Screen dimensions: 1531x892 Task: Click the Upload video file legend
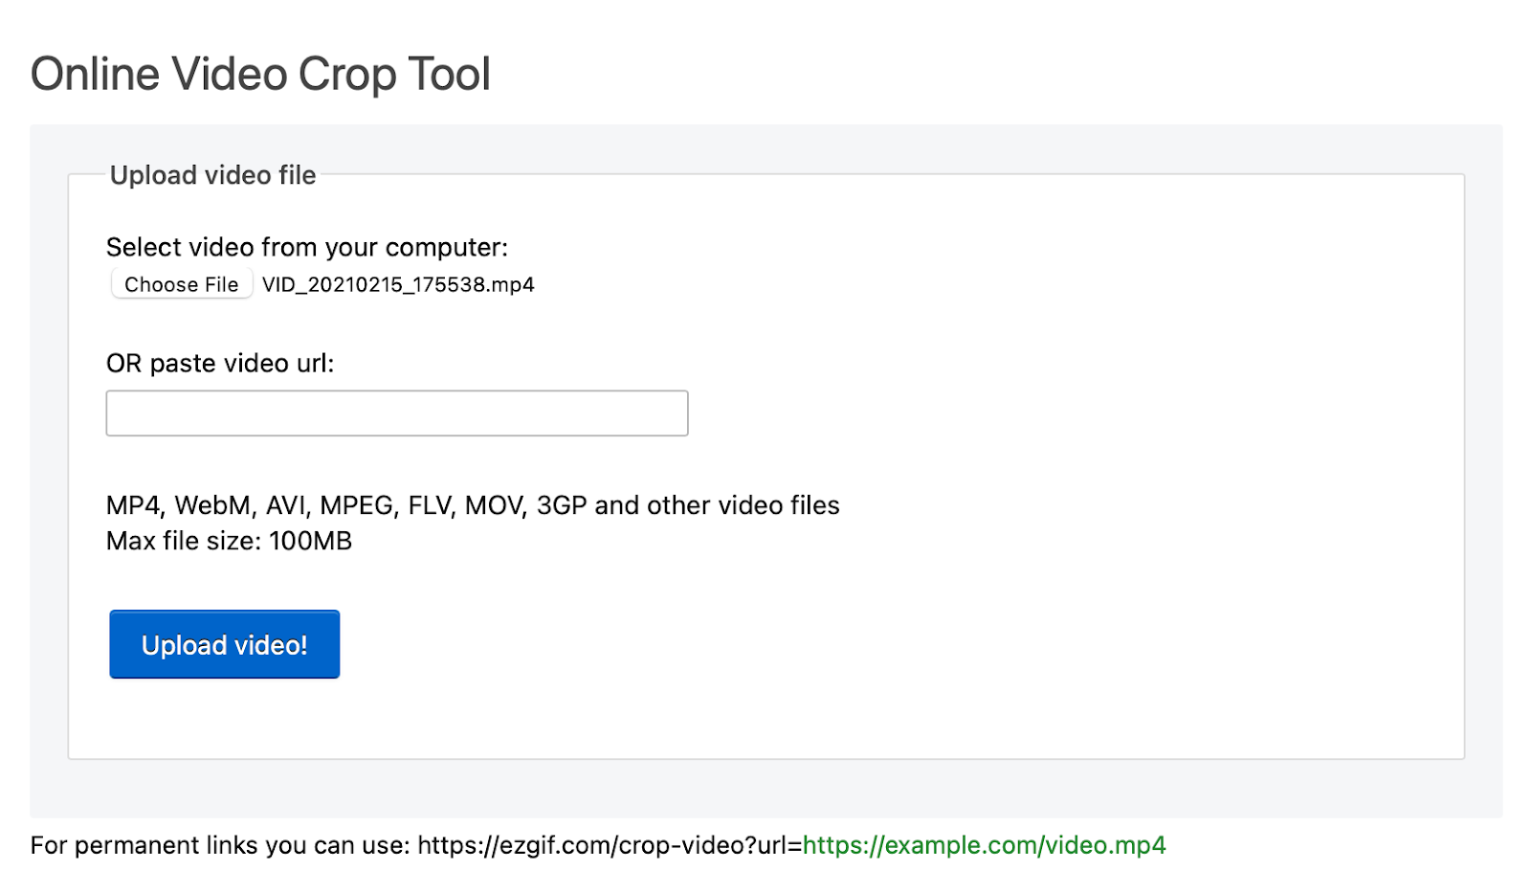[x=212, y=175]
